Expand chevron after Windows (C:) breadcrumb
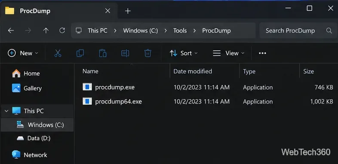Screen dimensions: 338x164 click(x=166, y=31)
